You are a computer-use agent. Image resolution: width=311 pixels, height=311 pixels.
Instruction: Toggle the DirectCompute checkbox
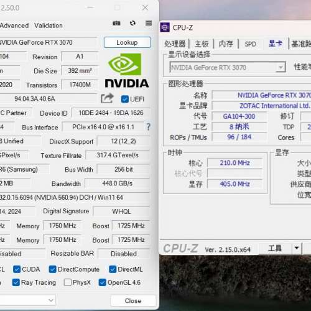pyautogui.click(x=52, y=269)
